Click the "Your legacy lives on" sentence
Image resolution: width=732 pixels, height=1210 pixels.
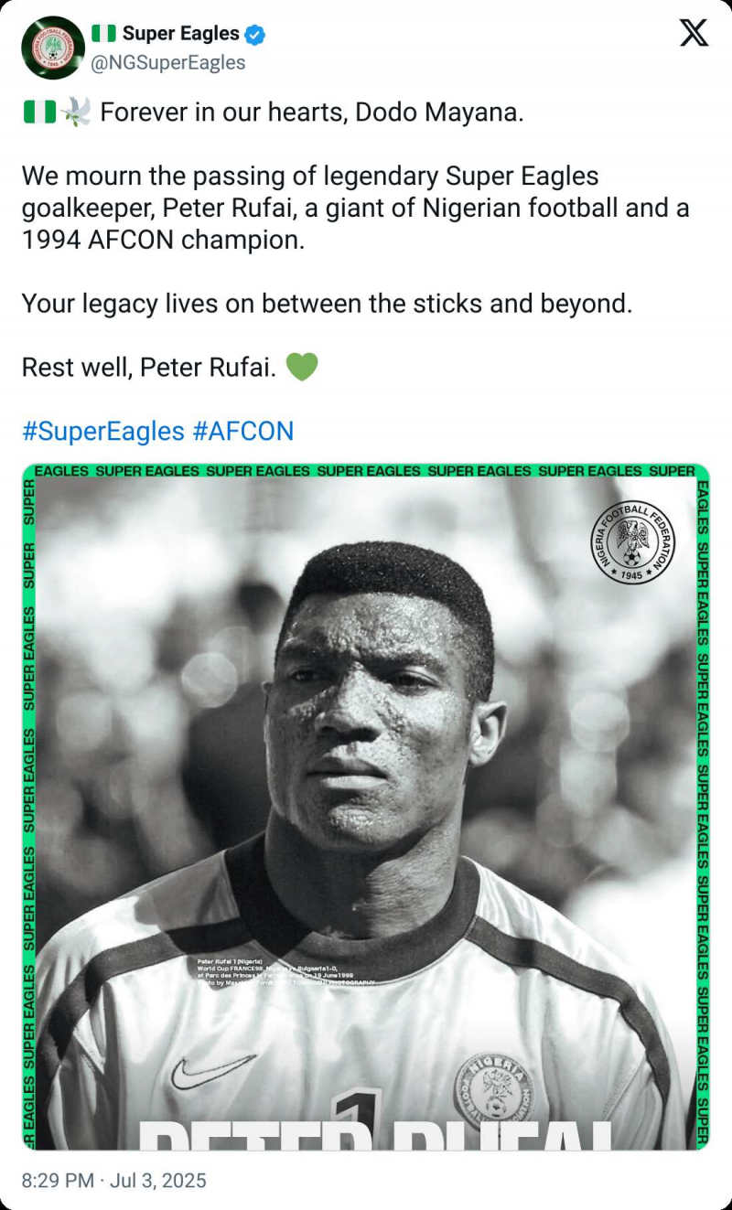(327, 303)
